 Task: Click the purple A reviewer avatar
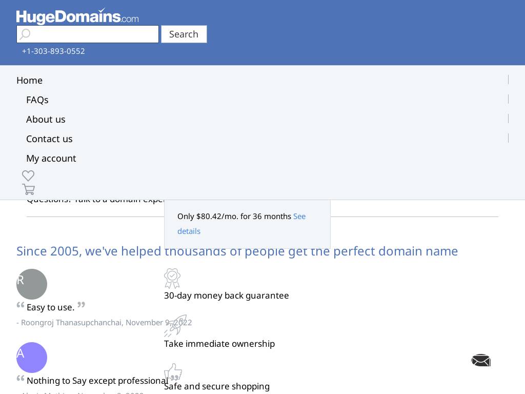coord(32,358)
